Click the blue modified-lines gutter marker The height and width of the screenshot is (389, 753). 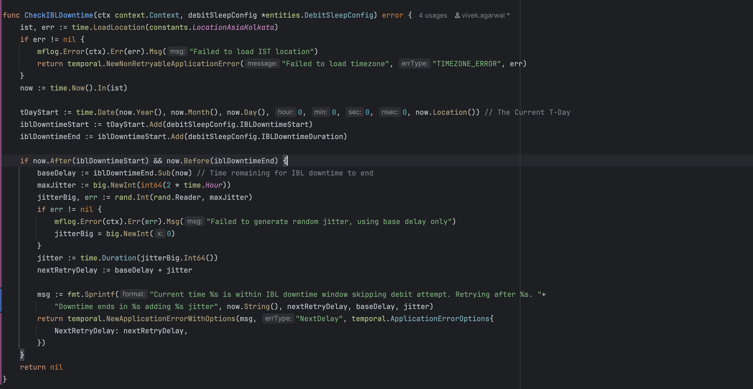[1, 300]
